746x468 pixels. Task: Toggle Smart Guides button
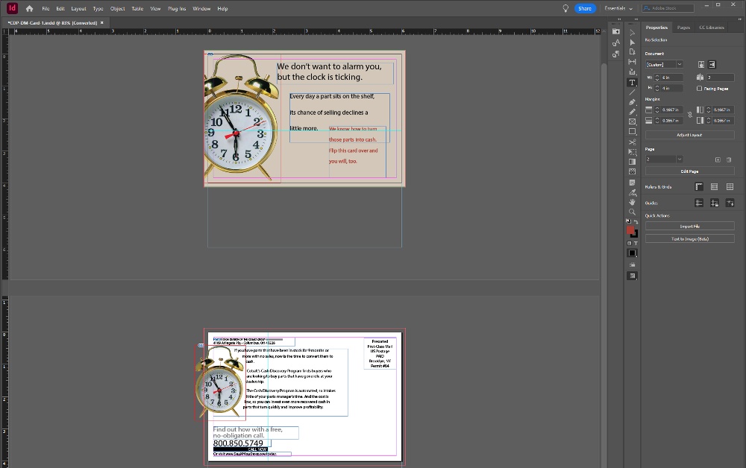(730, 203)
